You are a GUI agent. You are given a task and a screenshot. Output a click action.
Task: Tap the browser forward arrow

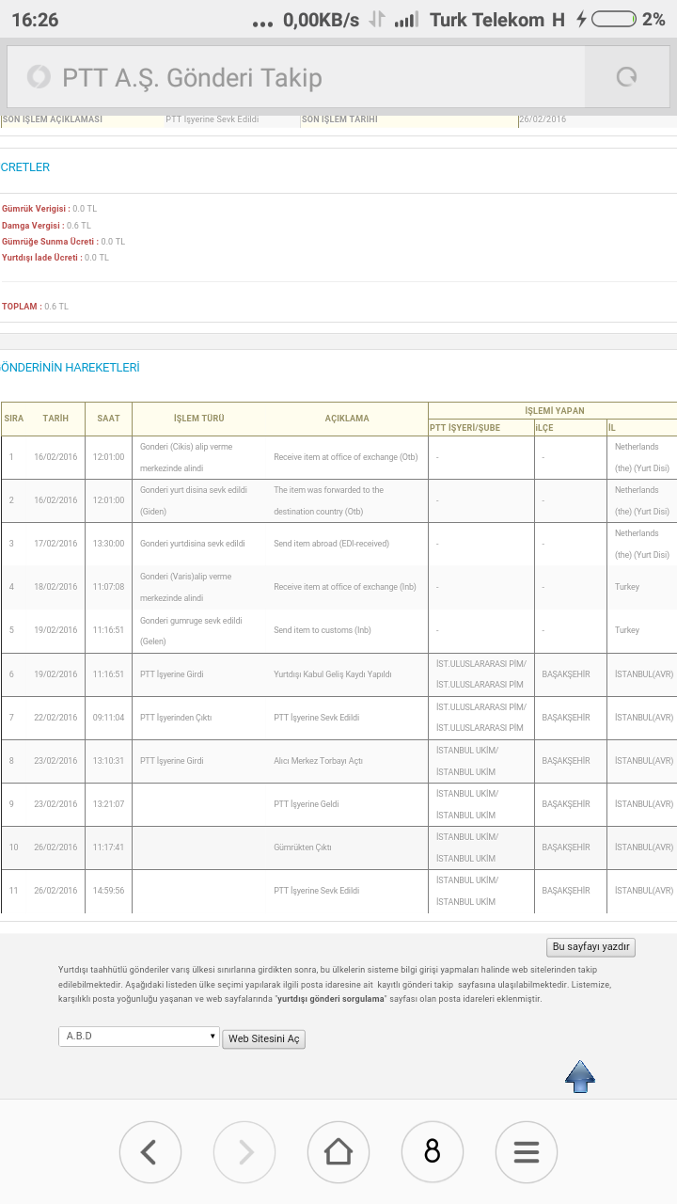244,1151
